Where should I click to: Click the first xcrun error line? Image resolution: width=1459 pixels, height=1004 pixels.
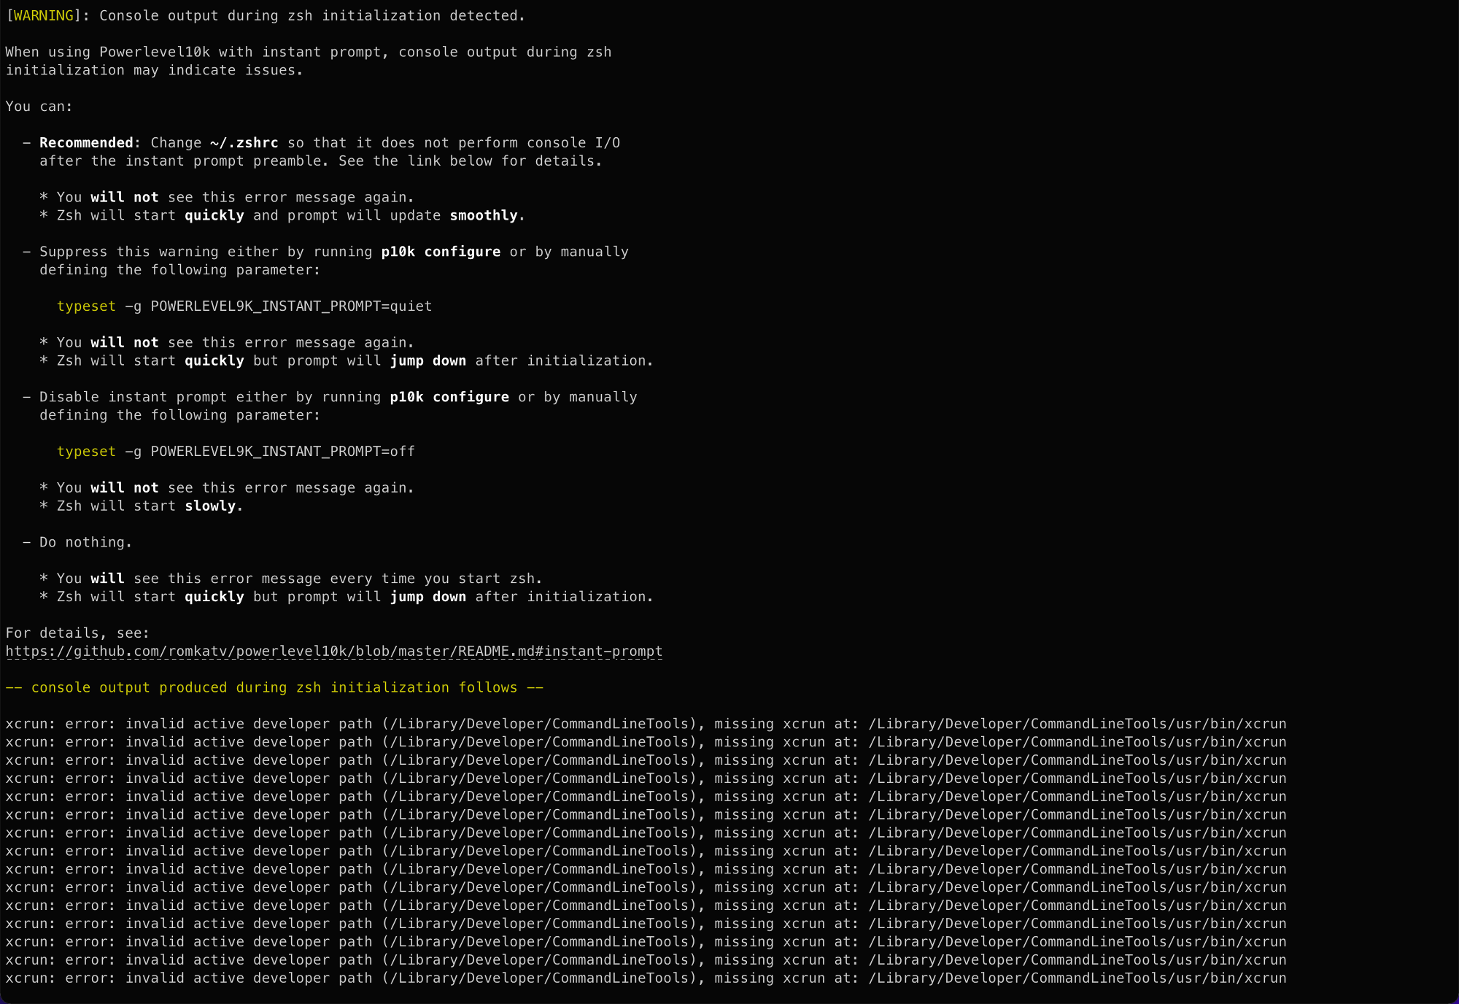click(x=646, y=724)
